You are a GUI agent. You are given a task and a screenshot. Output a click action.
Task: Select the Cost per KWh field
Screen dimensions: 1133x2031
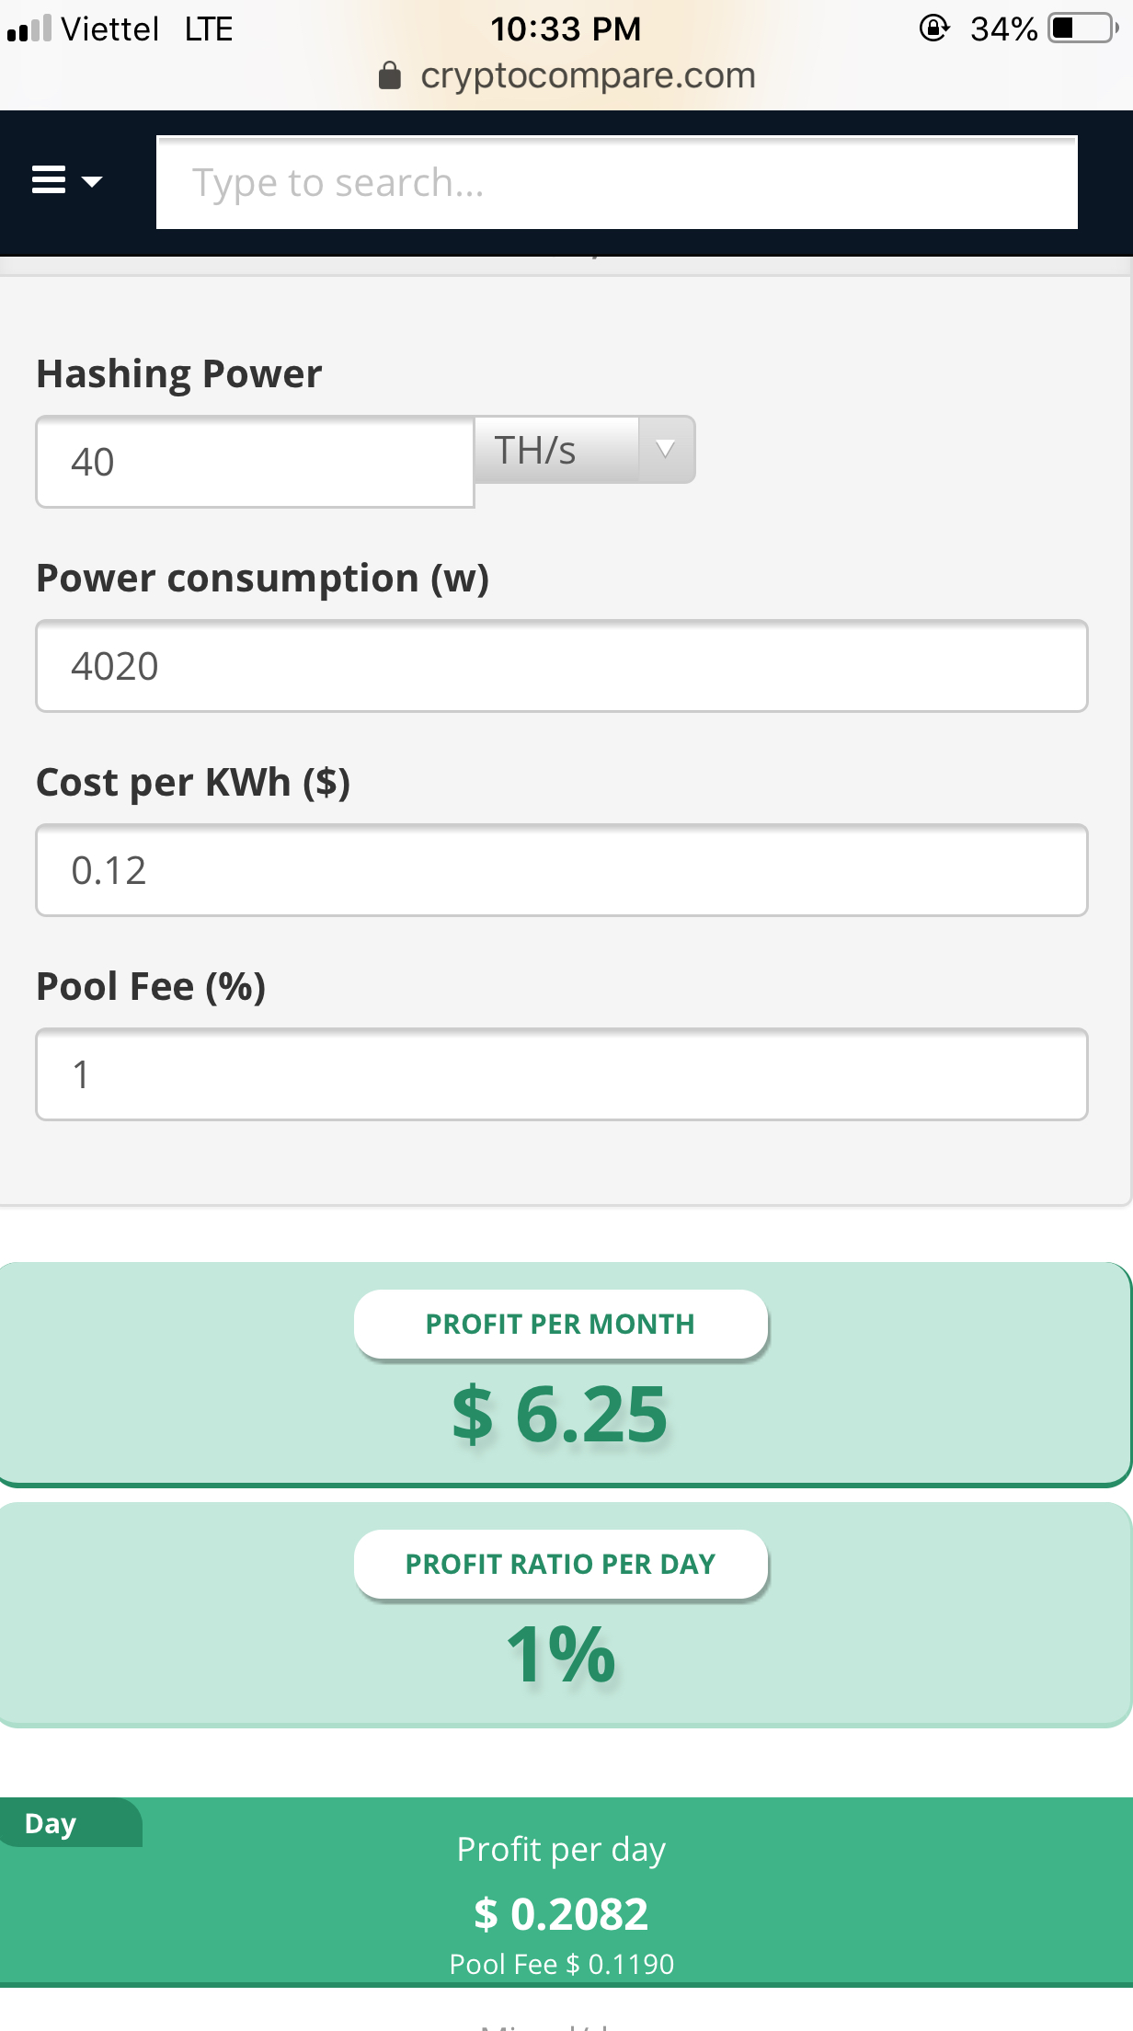click(x=561, y=870)
